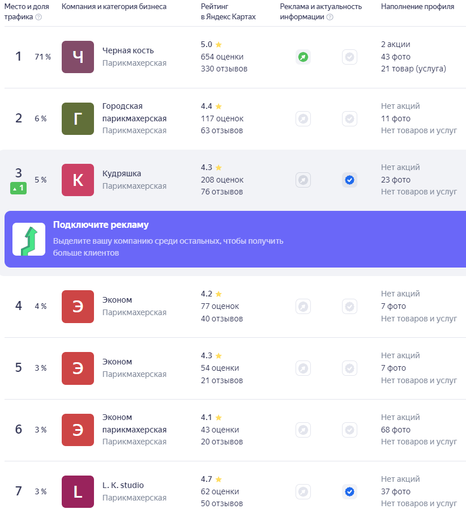Open the Городская парикмахерская company name
Viewport: 466px width, 509px height.
(134, 112)
